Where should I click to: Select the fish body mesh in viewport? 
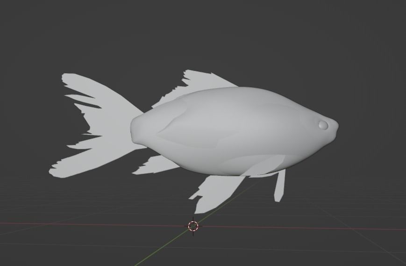tap(235, 131)
